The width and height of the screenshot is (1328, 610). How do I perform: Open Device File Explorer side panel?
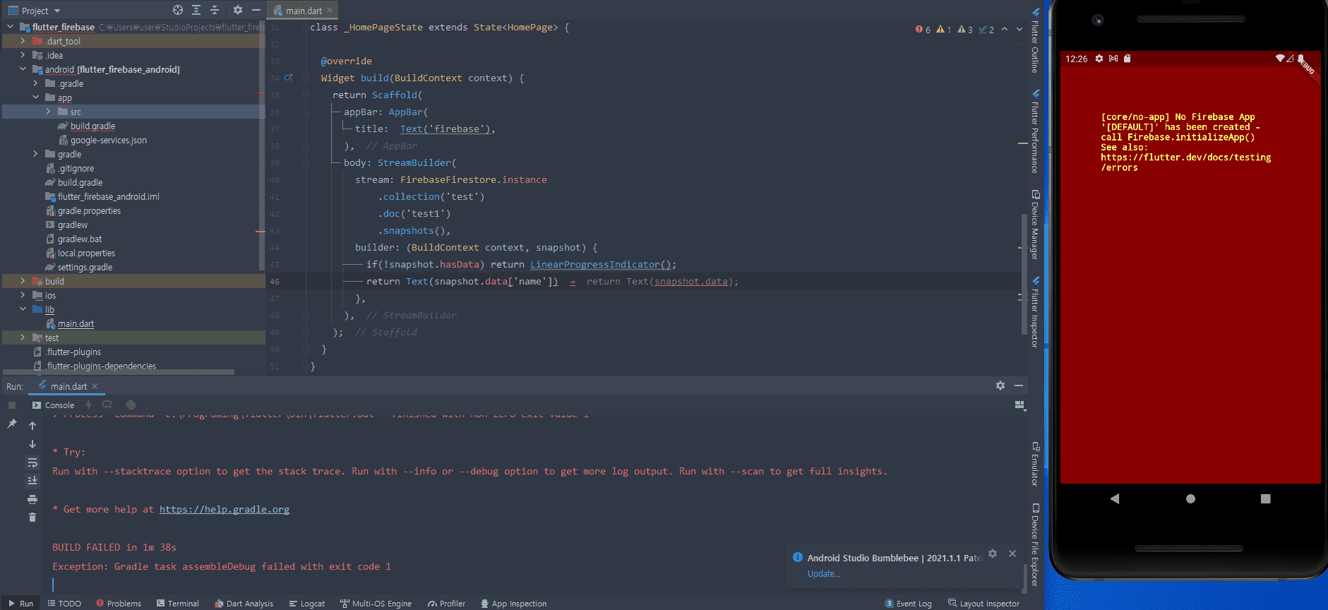[x=1035, y=544]
